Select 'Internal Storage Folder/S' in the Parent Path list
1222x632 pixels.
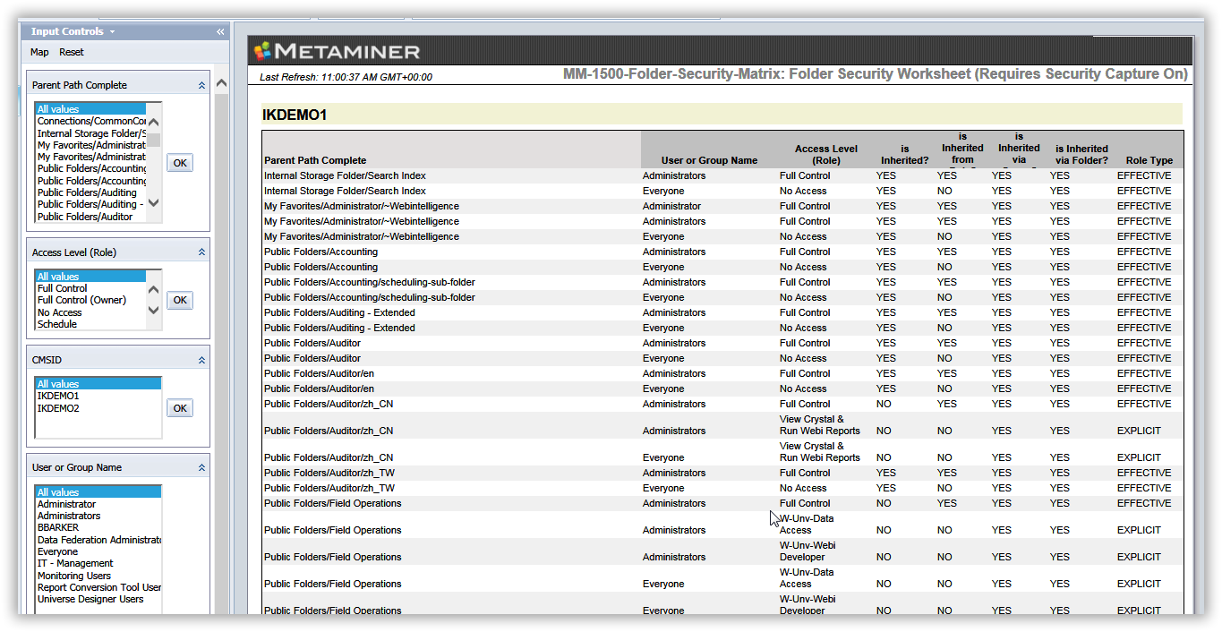pyautogui.click(x=90, y=133)
